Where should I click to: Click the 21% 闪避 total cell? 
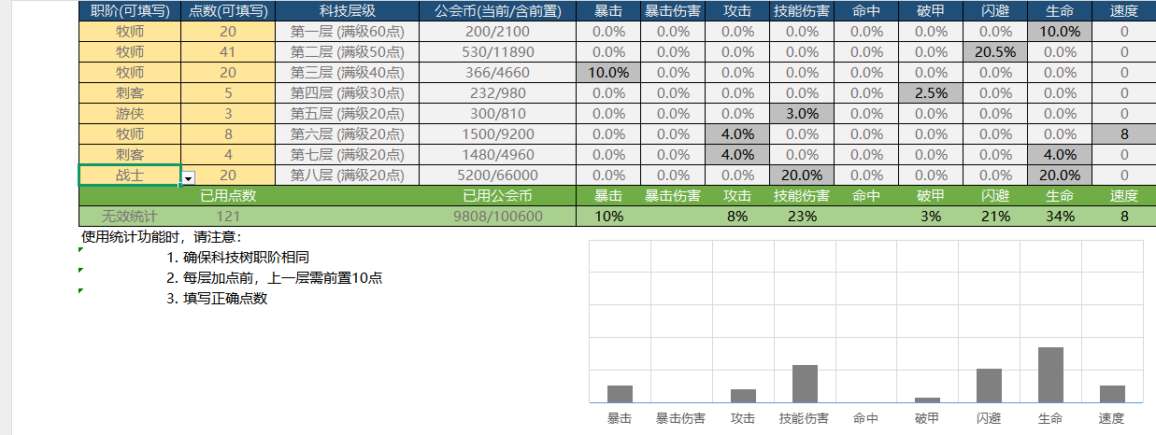[995, 217]
